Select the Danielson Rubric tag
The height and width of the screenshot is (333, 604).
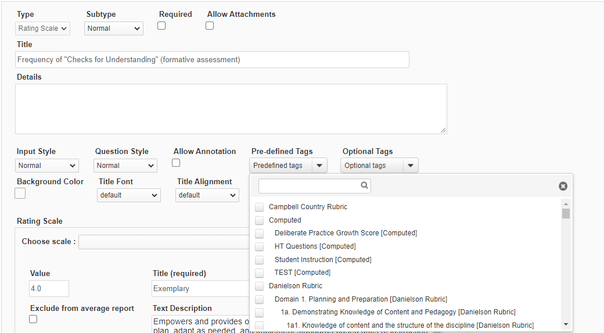pos(259,286)
